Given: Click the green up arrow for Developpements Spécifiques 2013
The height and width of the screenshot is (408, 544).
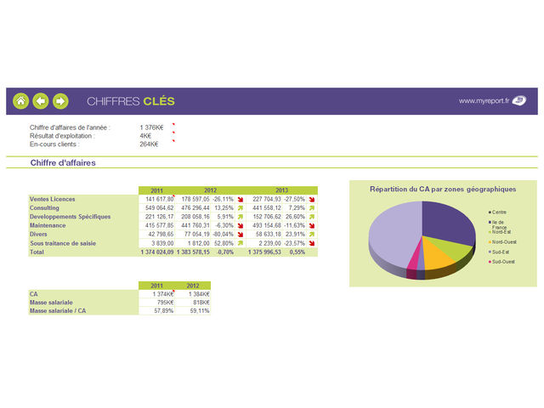Looking at the screenshot, I should click(x=312, y=217).
